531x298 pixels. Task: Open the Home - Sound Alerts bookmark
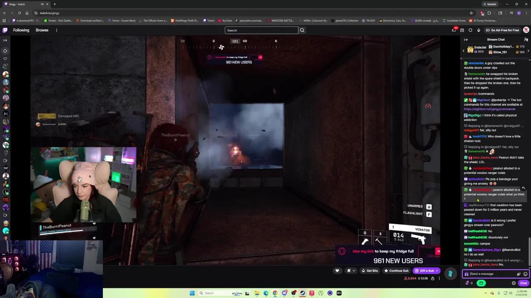121,21
